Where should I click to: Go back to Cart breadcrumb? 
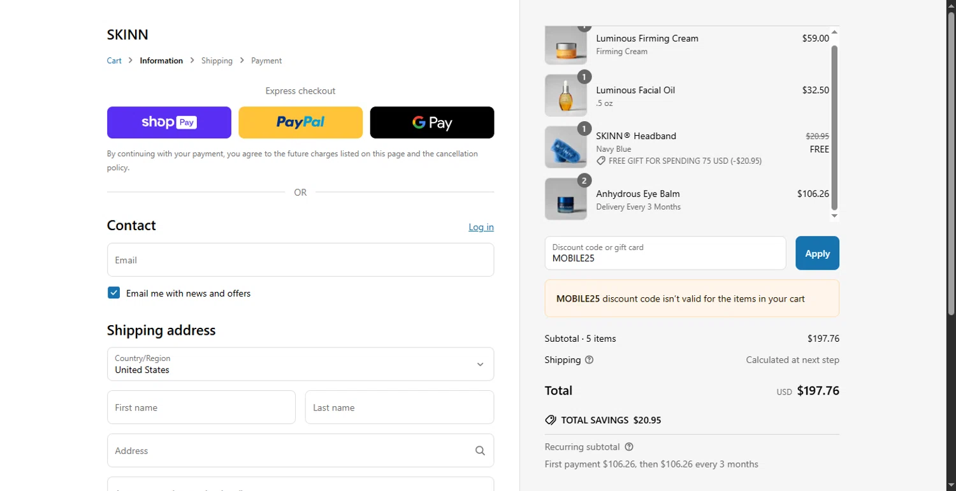tap(114, 61)
